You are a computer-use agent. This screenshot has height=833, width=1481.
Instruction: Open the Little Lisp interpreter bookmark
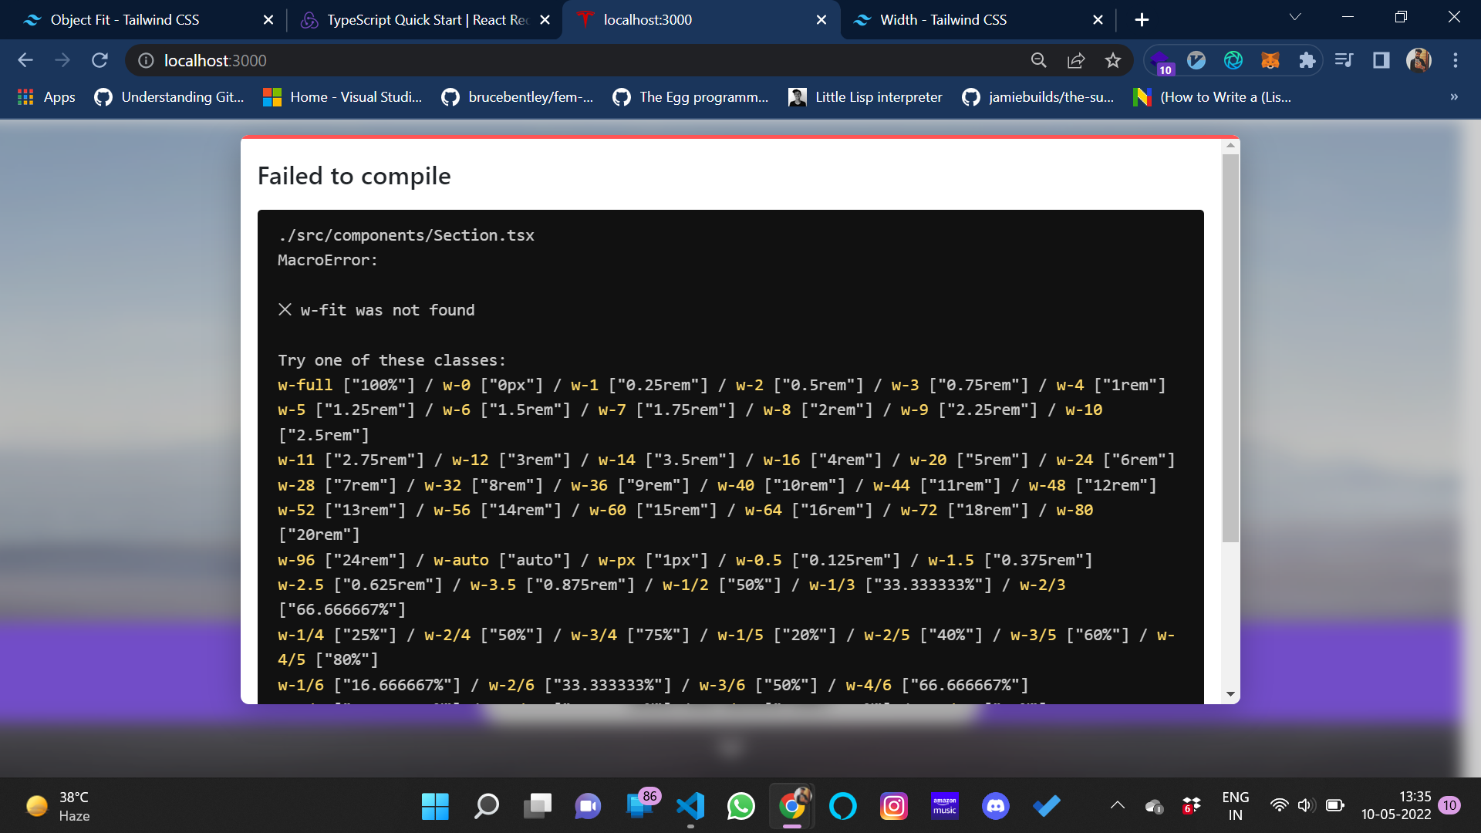pyautogui.click(x=864, y=97)
